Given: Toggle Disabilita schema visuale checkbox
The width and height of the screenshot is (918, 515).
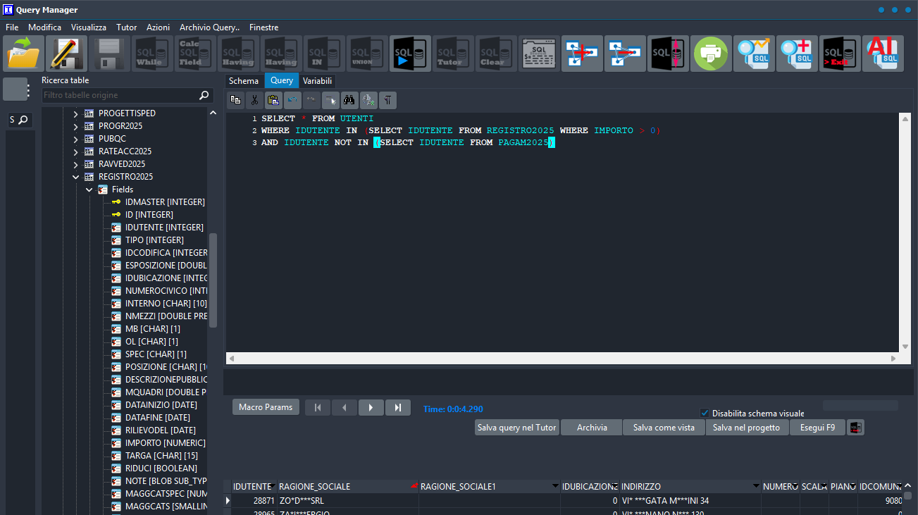Looking at the screenshot, I should coord(705,413).
